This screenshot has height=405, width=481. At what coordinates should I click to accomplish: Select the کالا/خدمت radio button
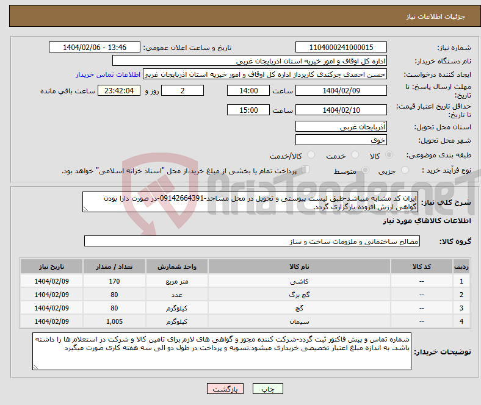[x=311, y=155]
